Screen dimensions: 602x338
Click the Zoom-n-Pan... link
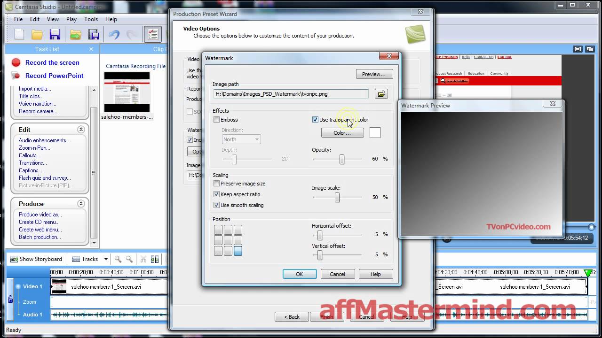[34, 148]
